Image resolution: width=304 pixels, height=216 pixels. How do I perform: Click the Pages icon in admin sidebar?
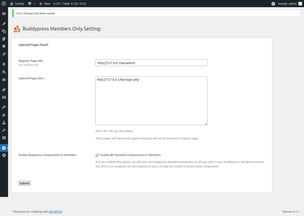(x=4, y=39)
